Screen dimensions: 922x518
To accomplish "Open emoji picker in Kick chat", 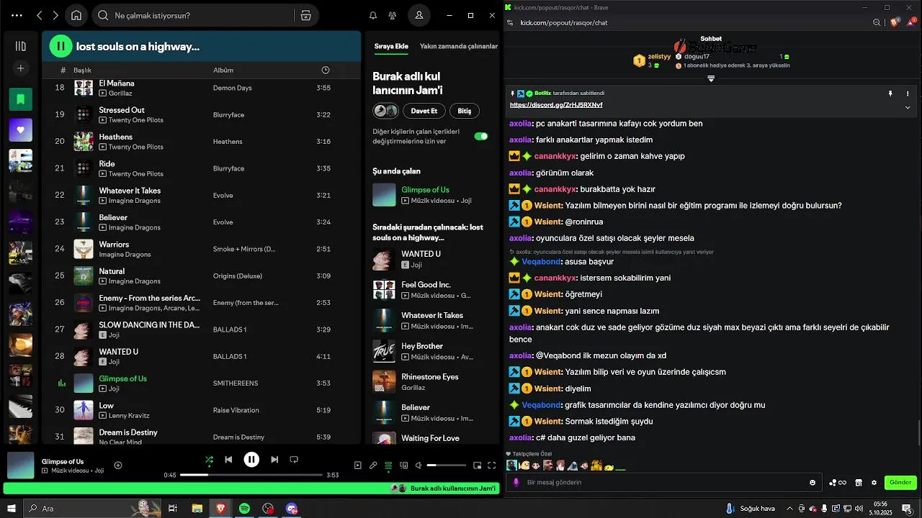I will pos(813,483).
